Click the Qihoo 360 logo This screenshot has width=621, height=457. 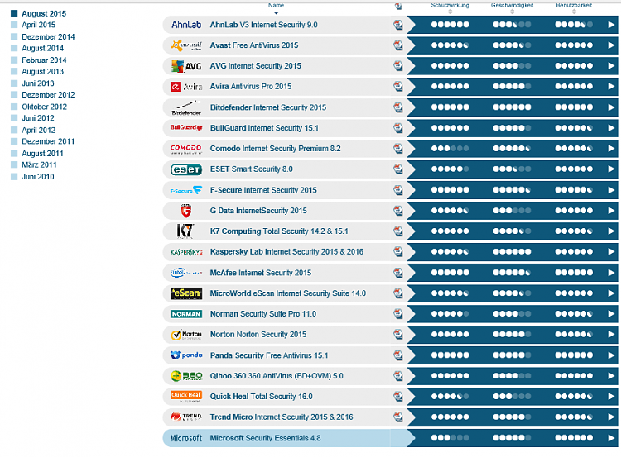pyautogui.click(x=186, y=375)
